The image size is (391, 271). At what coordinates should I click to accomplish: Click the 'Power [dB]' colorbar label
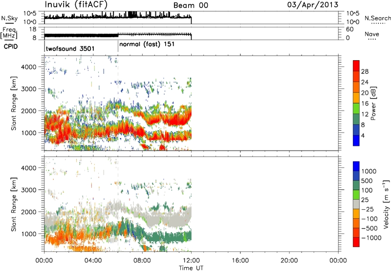373,103
